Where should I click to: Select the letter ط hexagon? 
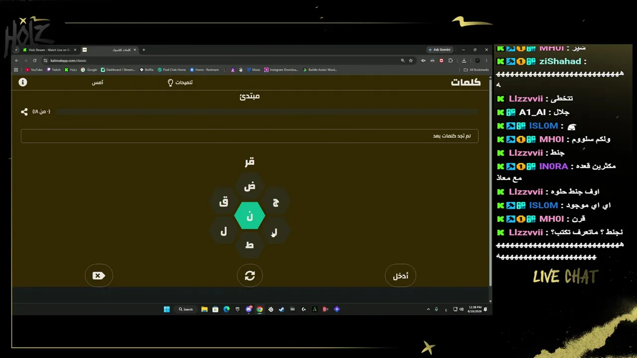(250, 245)
